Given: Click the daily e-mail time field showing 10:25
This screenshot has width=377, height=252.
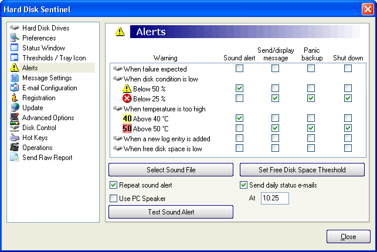Looking at the screenshot, I should [x=275, y=198].
